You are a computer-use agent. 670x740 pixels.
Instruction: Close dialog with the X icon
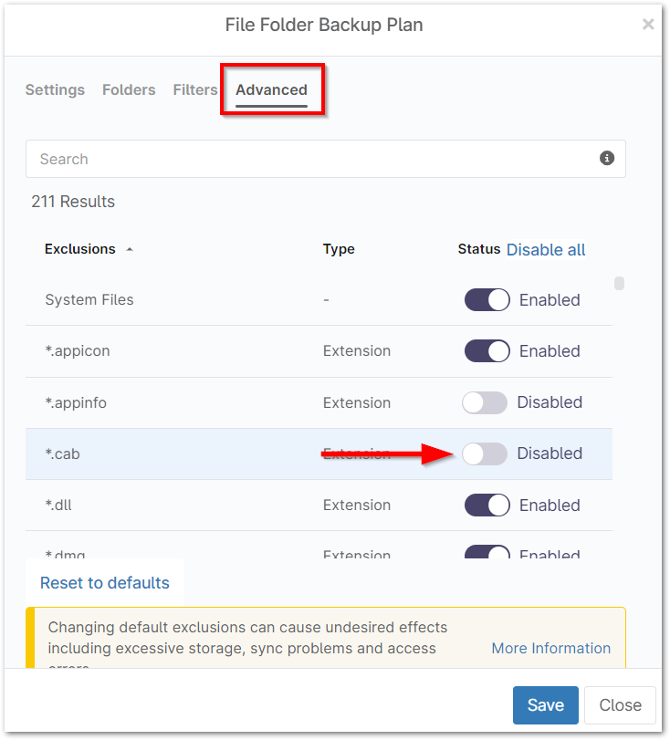point(648,25)
